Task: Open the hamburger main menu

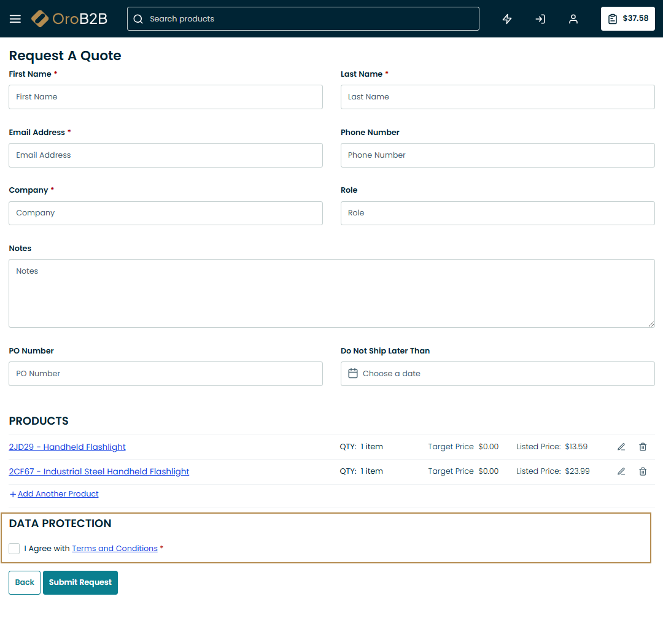Action: [x=15, y=19]
